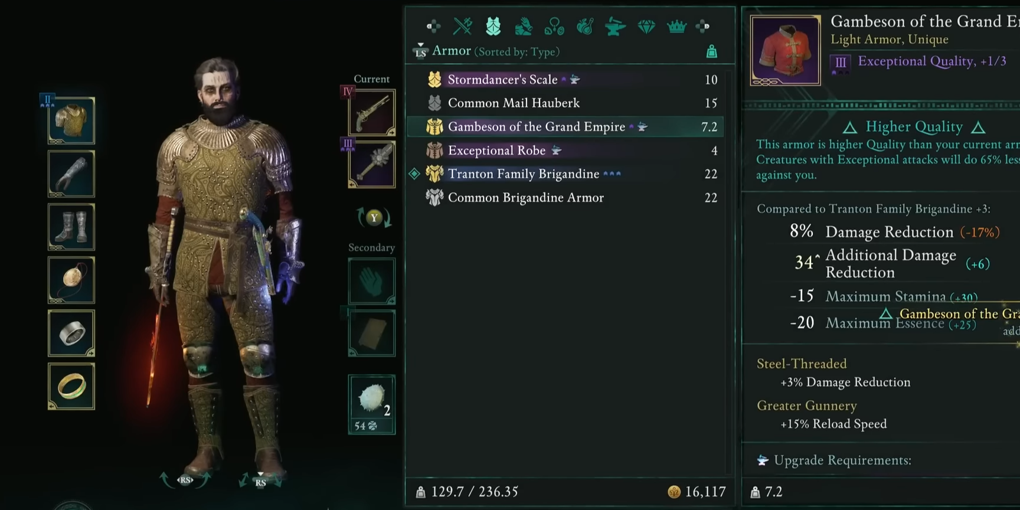This screenshot has height=510, width=1020.
Task: Toggle weapon set swap Y button
Action: pos(374,218)
